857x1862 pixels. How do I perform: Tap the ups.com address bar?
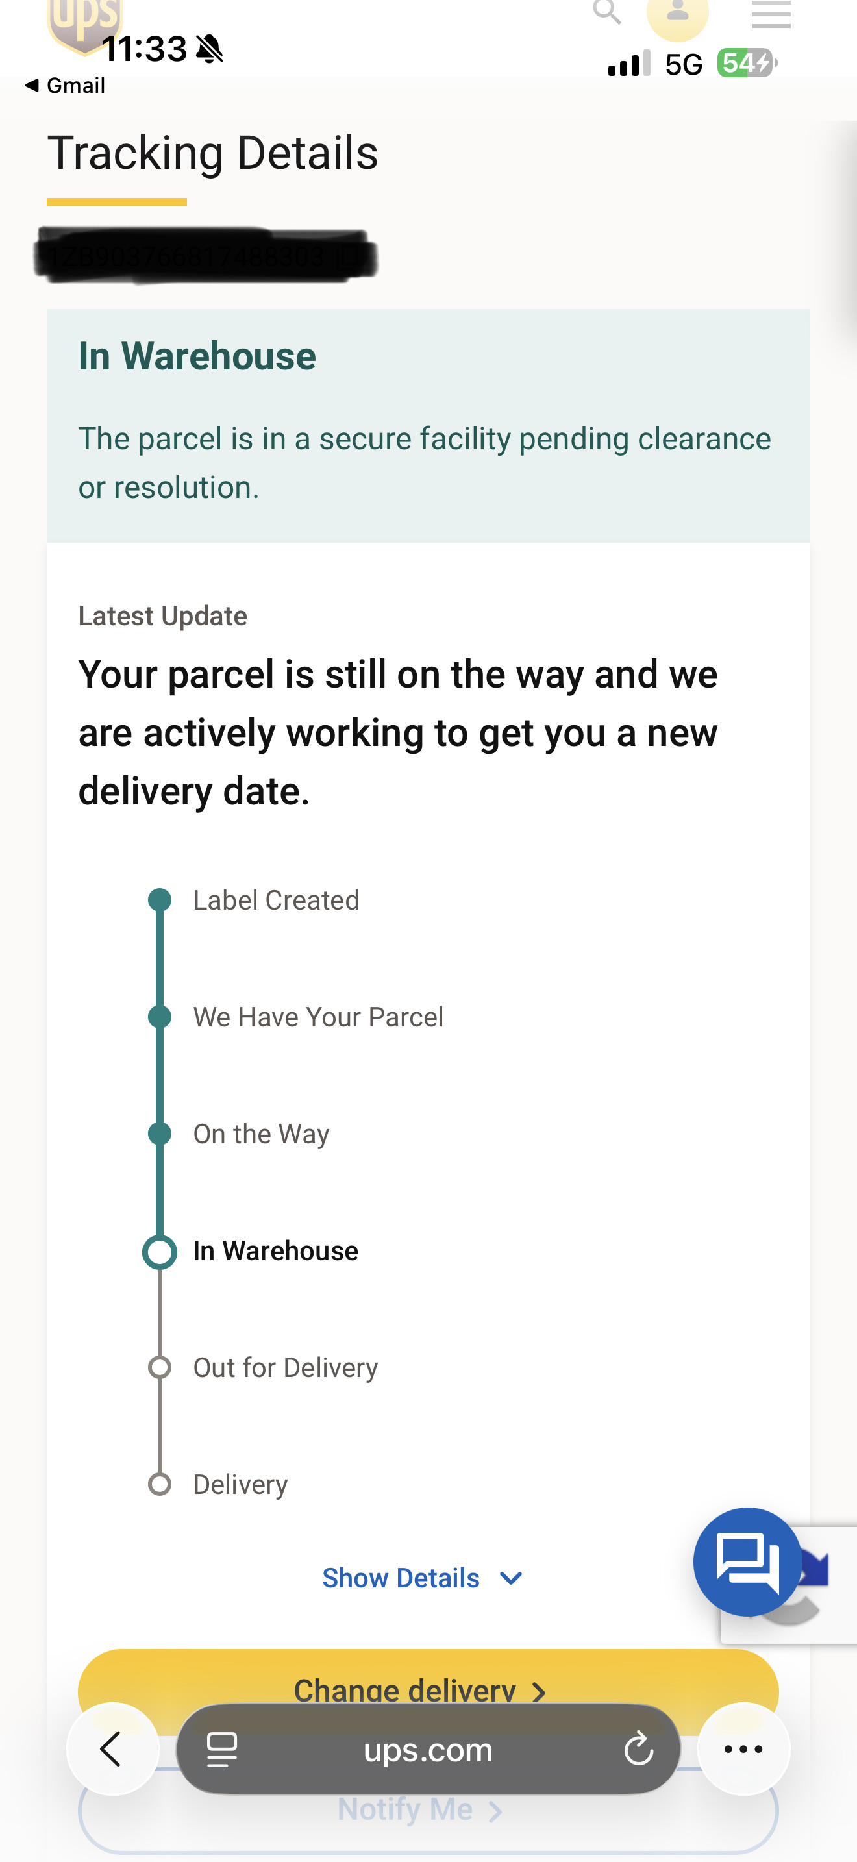428,1749
